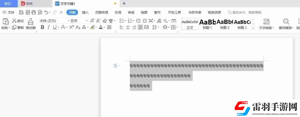Screen dimensions: 300x117
Task: Click the increase font size icon
Action: [92, 21]
